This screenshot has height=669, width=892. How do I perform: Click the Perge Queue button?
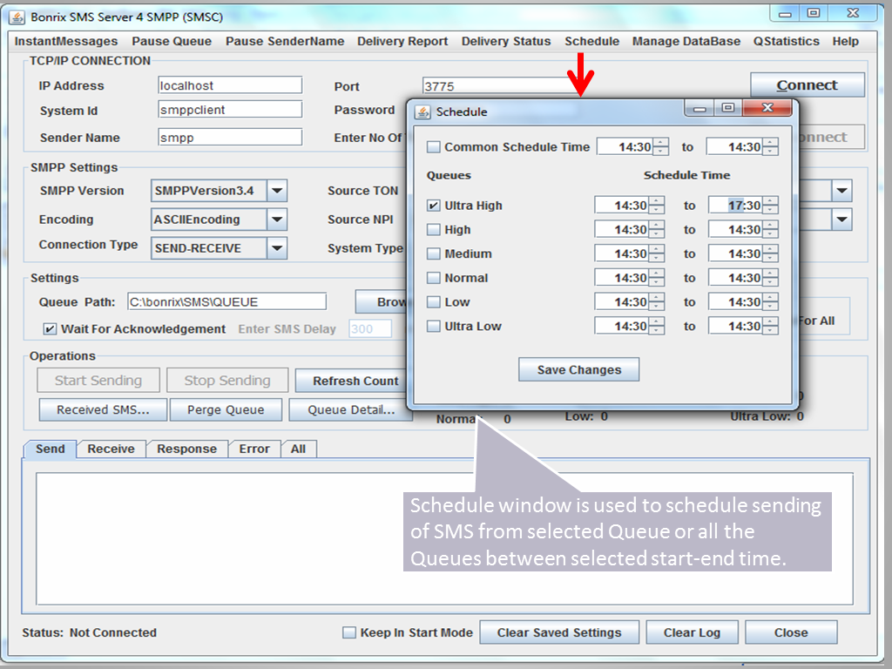pos(226,409)
